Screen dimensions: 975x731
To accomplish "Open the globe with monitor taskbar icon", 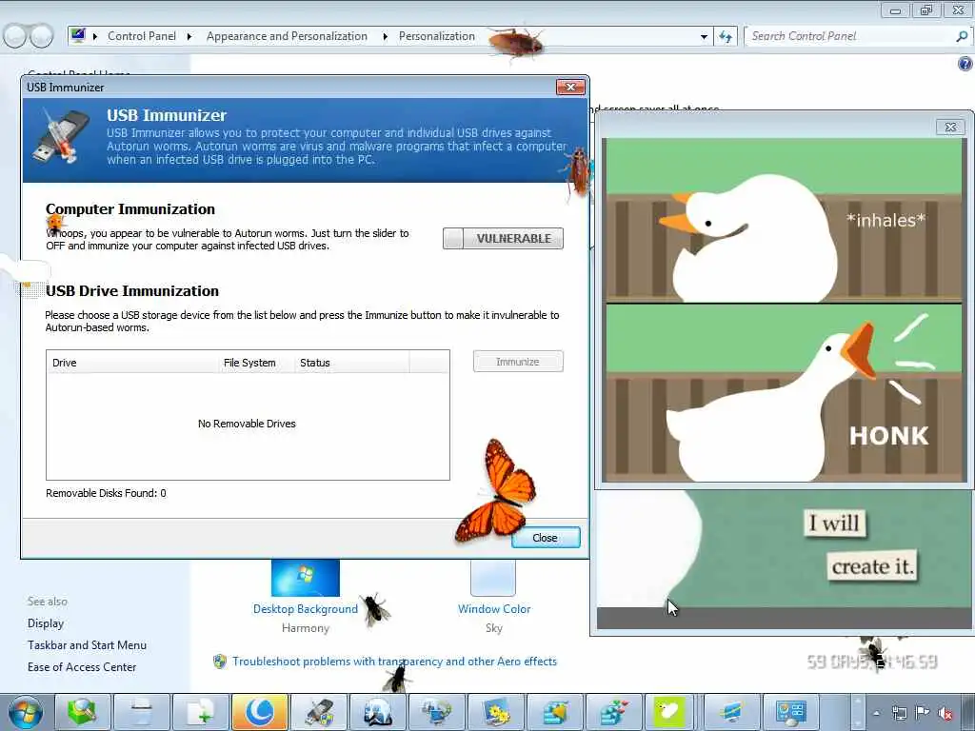I will 436,712.
